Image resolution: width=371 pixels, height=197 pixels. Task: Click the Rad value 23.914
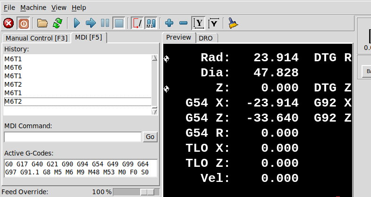[x=276, y=58]
